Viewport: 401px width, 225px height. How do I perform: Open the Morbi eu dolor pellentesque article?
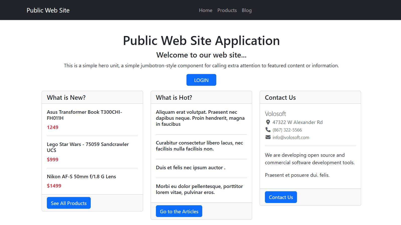pos(199,189)
